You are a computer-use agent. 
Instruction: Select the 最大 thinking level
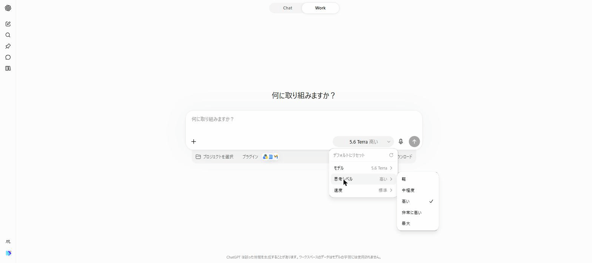click(x=418, y=223)
